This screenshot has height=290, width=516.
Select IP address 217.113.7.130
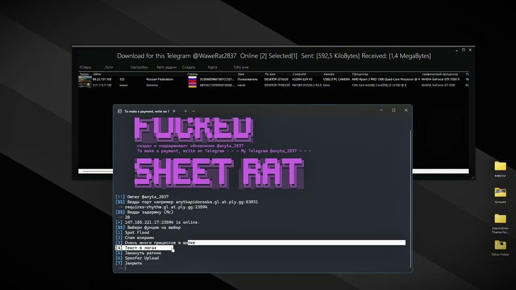(102, 85)
